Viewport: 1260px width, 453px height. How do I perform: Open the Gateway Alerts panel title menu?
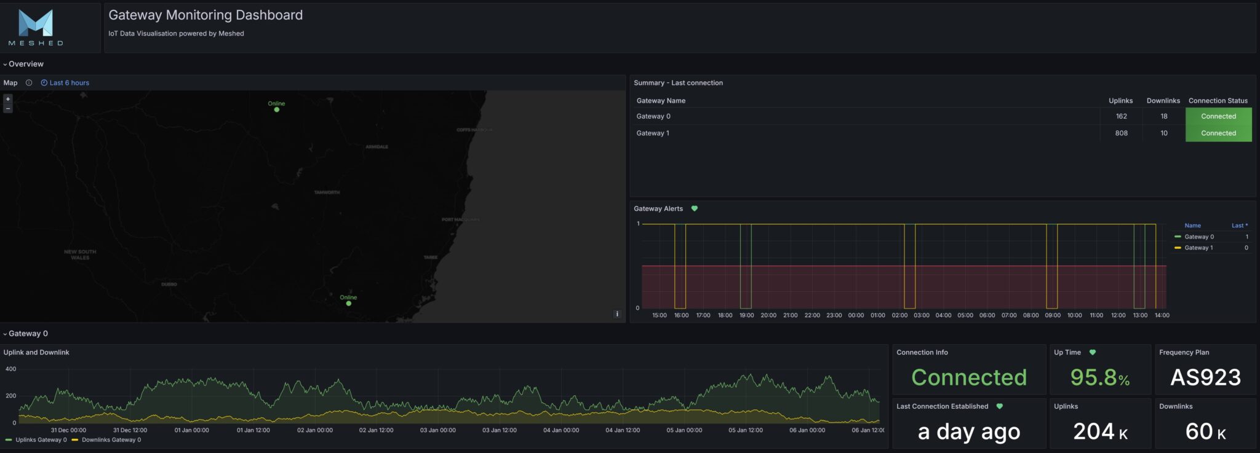658,209
